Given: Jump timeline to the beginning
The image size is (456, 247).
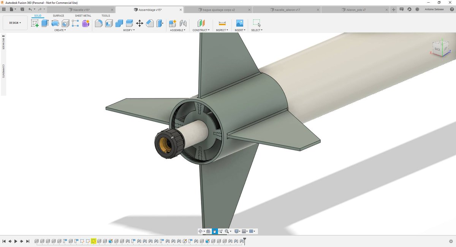Looking at the screenshot, I should [x=4, y=241].
